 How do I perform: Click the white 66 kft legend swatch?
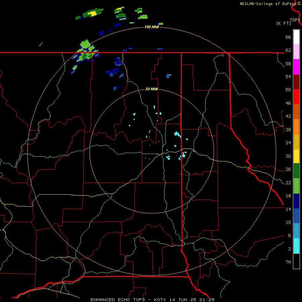[296, 37]
